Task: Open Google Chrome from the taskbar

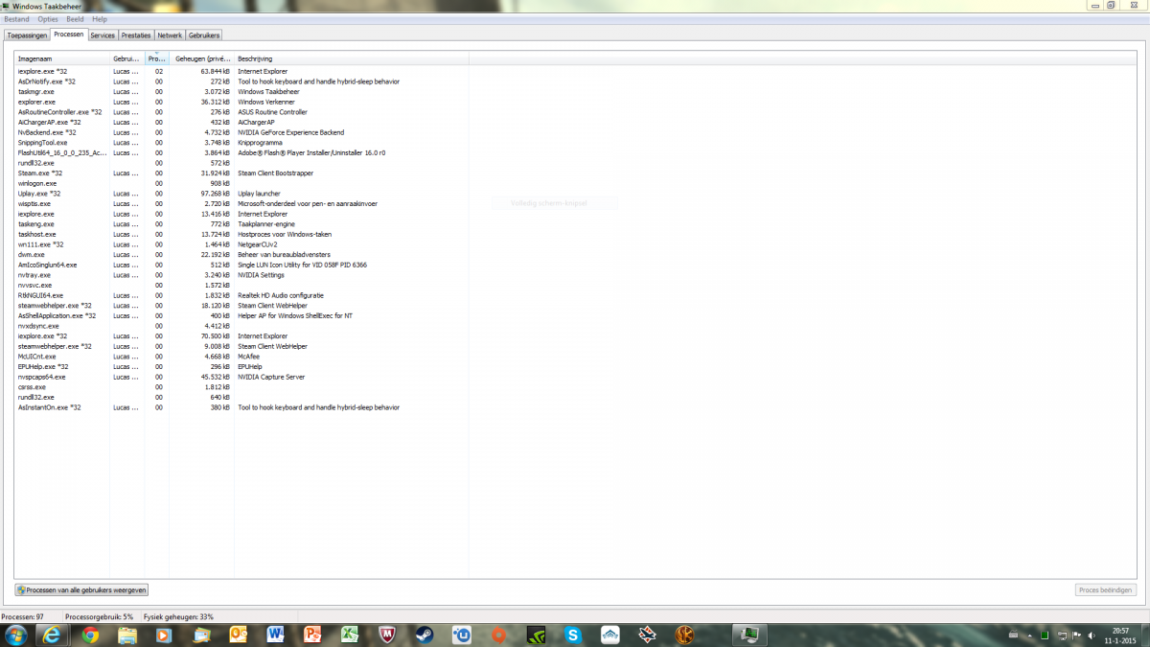Action: click(90, 635)
